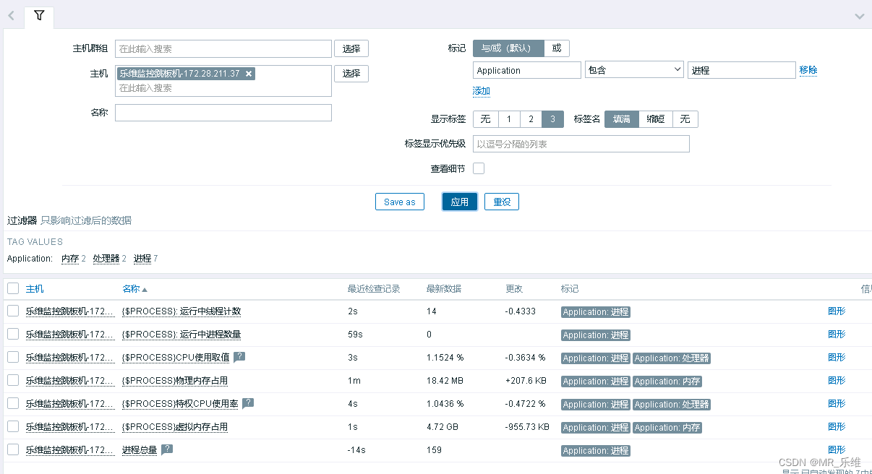
Task: Open 图形 link for 运行中线程计数 row
Action: (837, 311)
